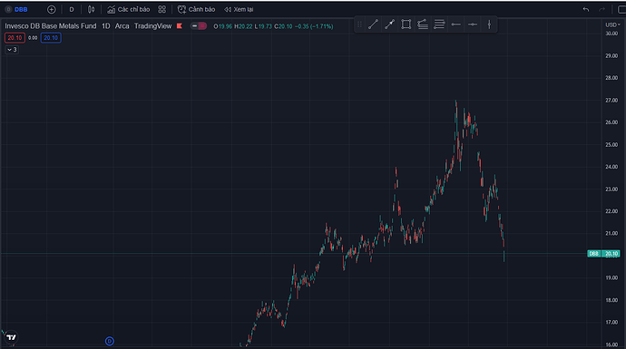Viewport: 626px width, 349px height.
Task: Open Các chỉ báo indicators dialog
Action: click(x=129, y=9)
